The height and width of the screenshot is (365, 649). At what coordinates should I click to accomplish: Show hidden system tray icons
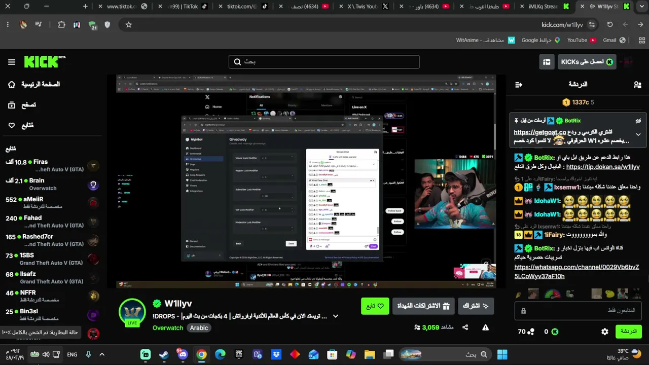point(102,354)
